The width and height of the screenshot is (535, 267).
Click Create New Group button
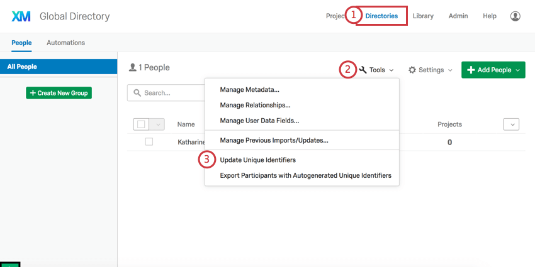click(59, 93)
